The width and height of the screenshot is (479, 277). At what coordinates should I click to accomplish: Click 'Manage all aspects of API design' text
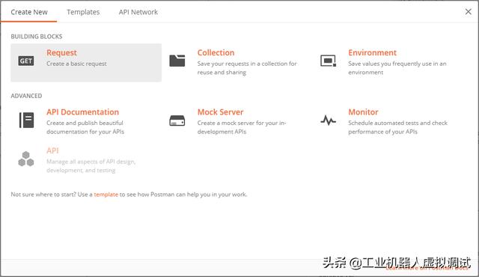pos(91,165)
